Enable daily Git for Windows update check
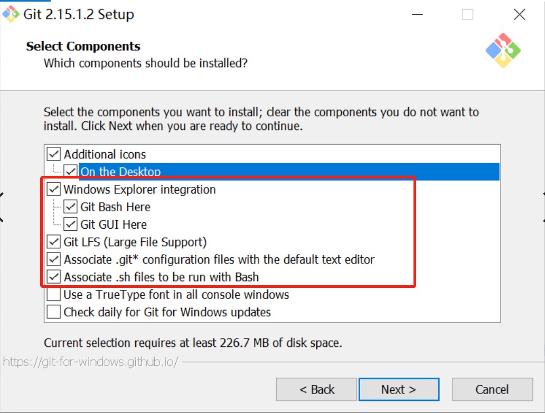Image resolution: width=545 pixels, height=413 pixels. pos(53,312)
